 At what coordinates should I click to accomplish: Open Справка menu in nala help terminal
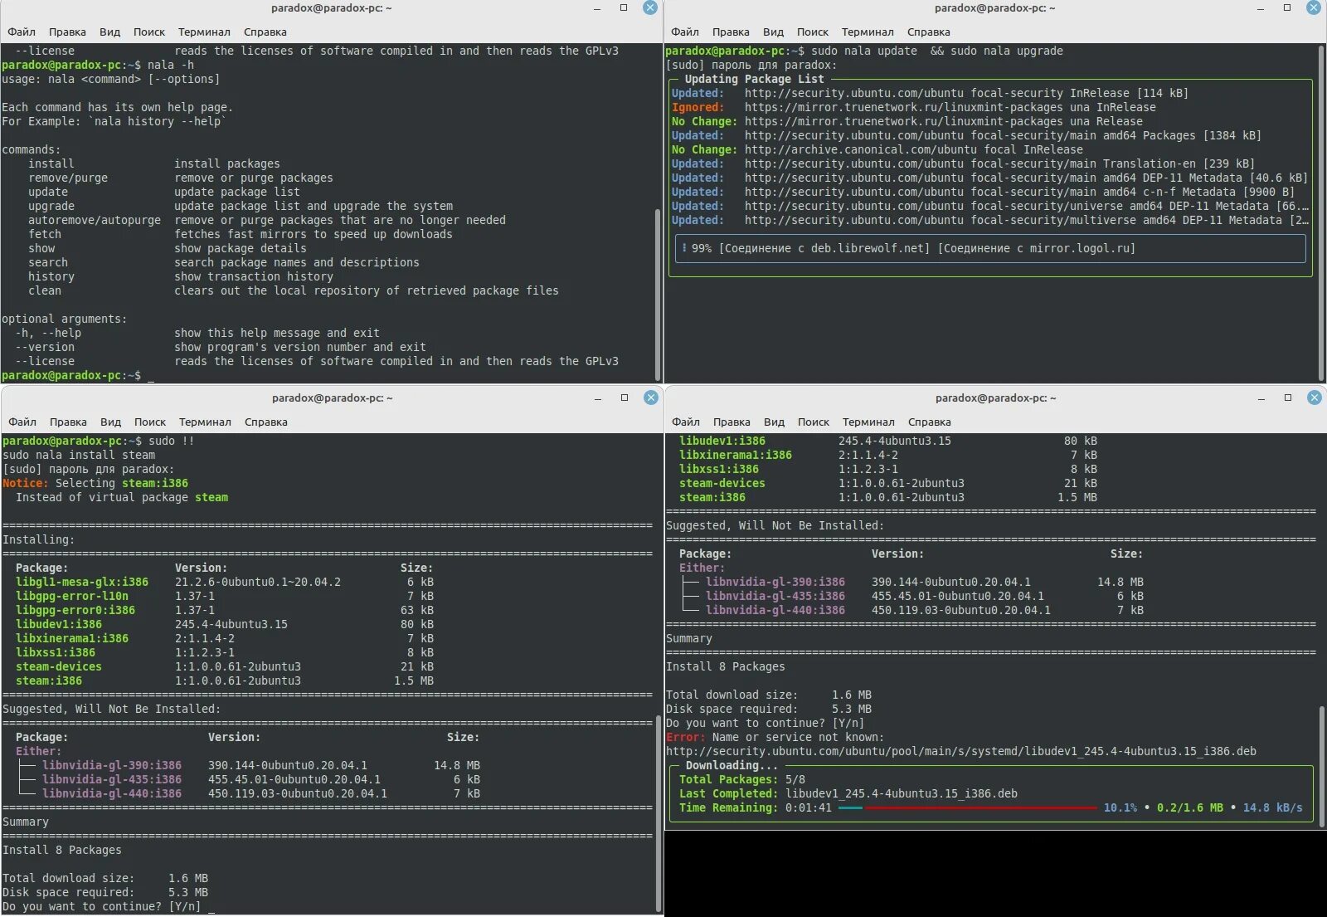(265, 32)
